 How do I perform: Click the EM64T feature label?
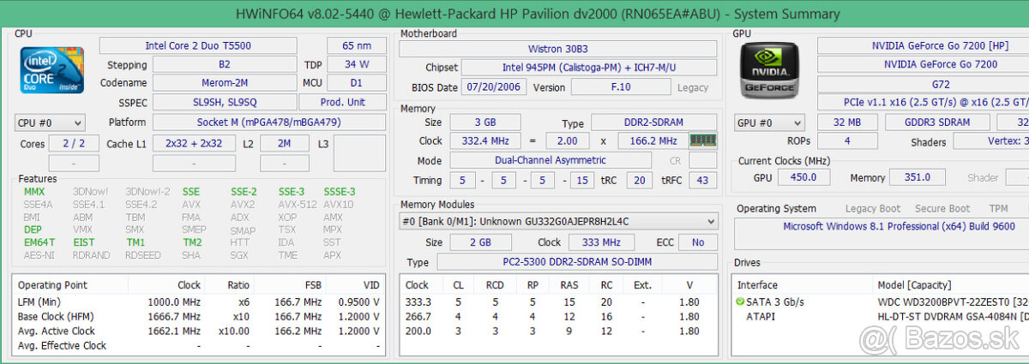click(x=39, y=242)
